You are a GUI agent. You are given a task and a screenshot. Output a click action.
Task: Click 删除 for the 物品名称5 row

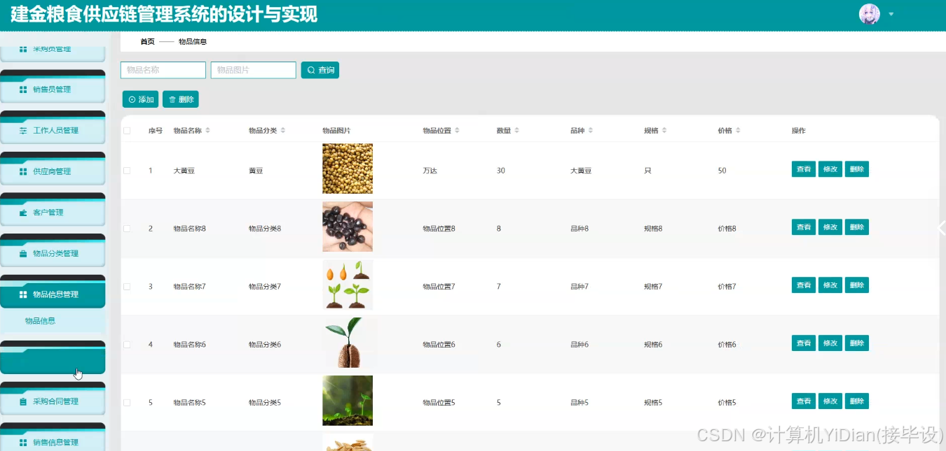(x=857, y=401)
